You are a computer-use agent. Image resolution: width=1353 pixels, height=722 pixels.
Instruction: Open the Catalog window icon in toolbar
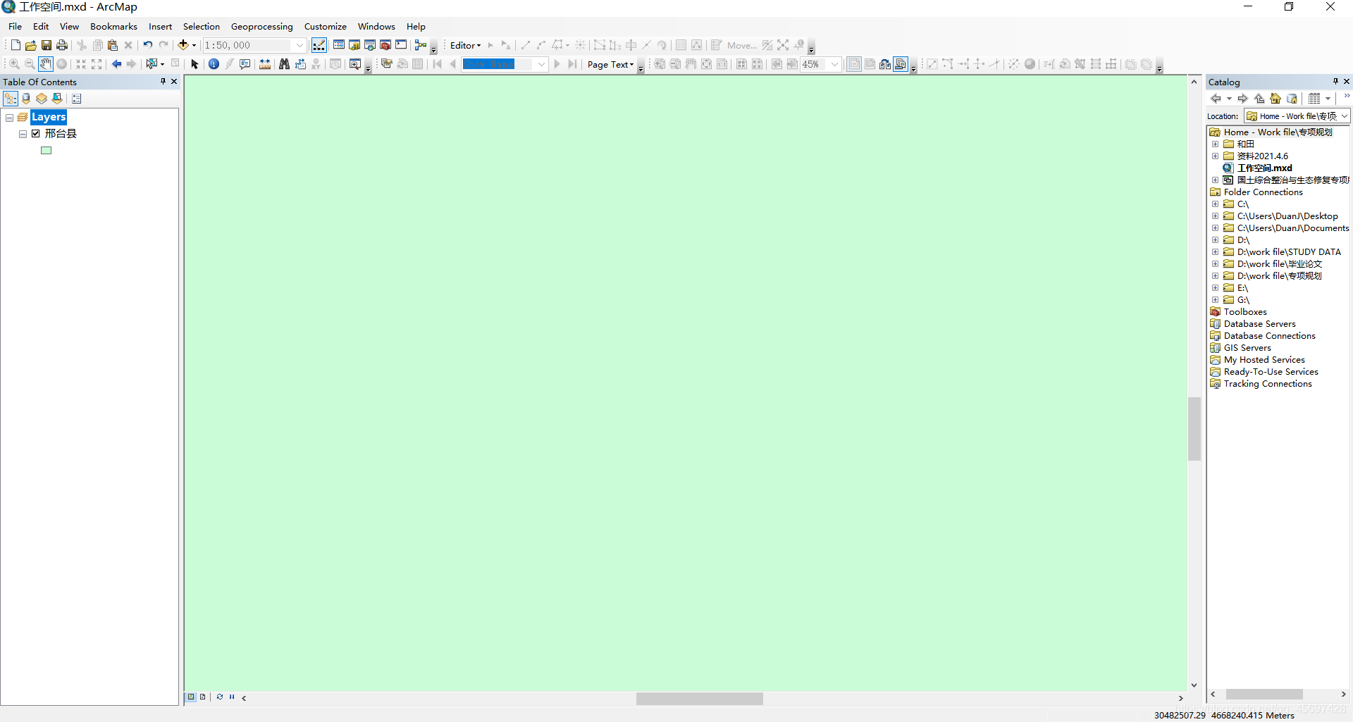[354, 45]
